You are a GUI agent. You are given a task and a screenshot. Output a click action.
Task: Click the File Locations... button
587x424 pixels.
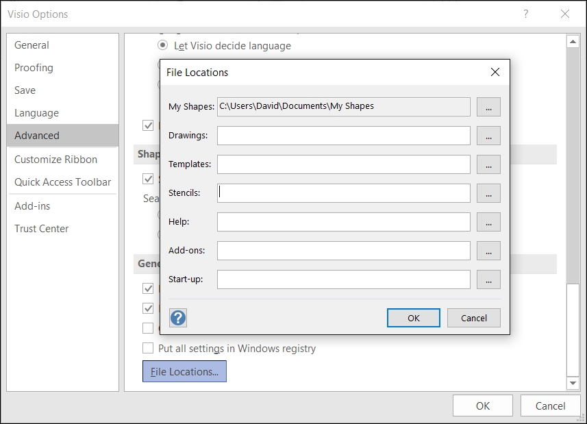click(x=184, y=371)
